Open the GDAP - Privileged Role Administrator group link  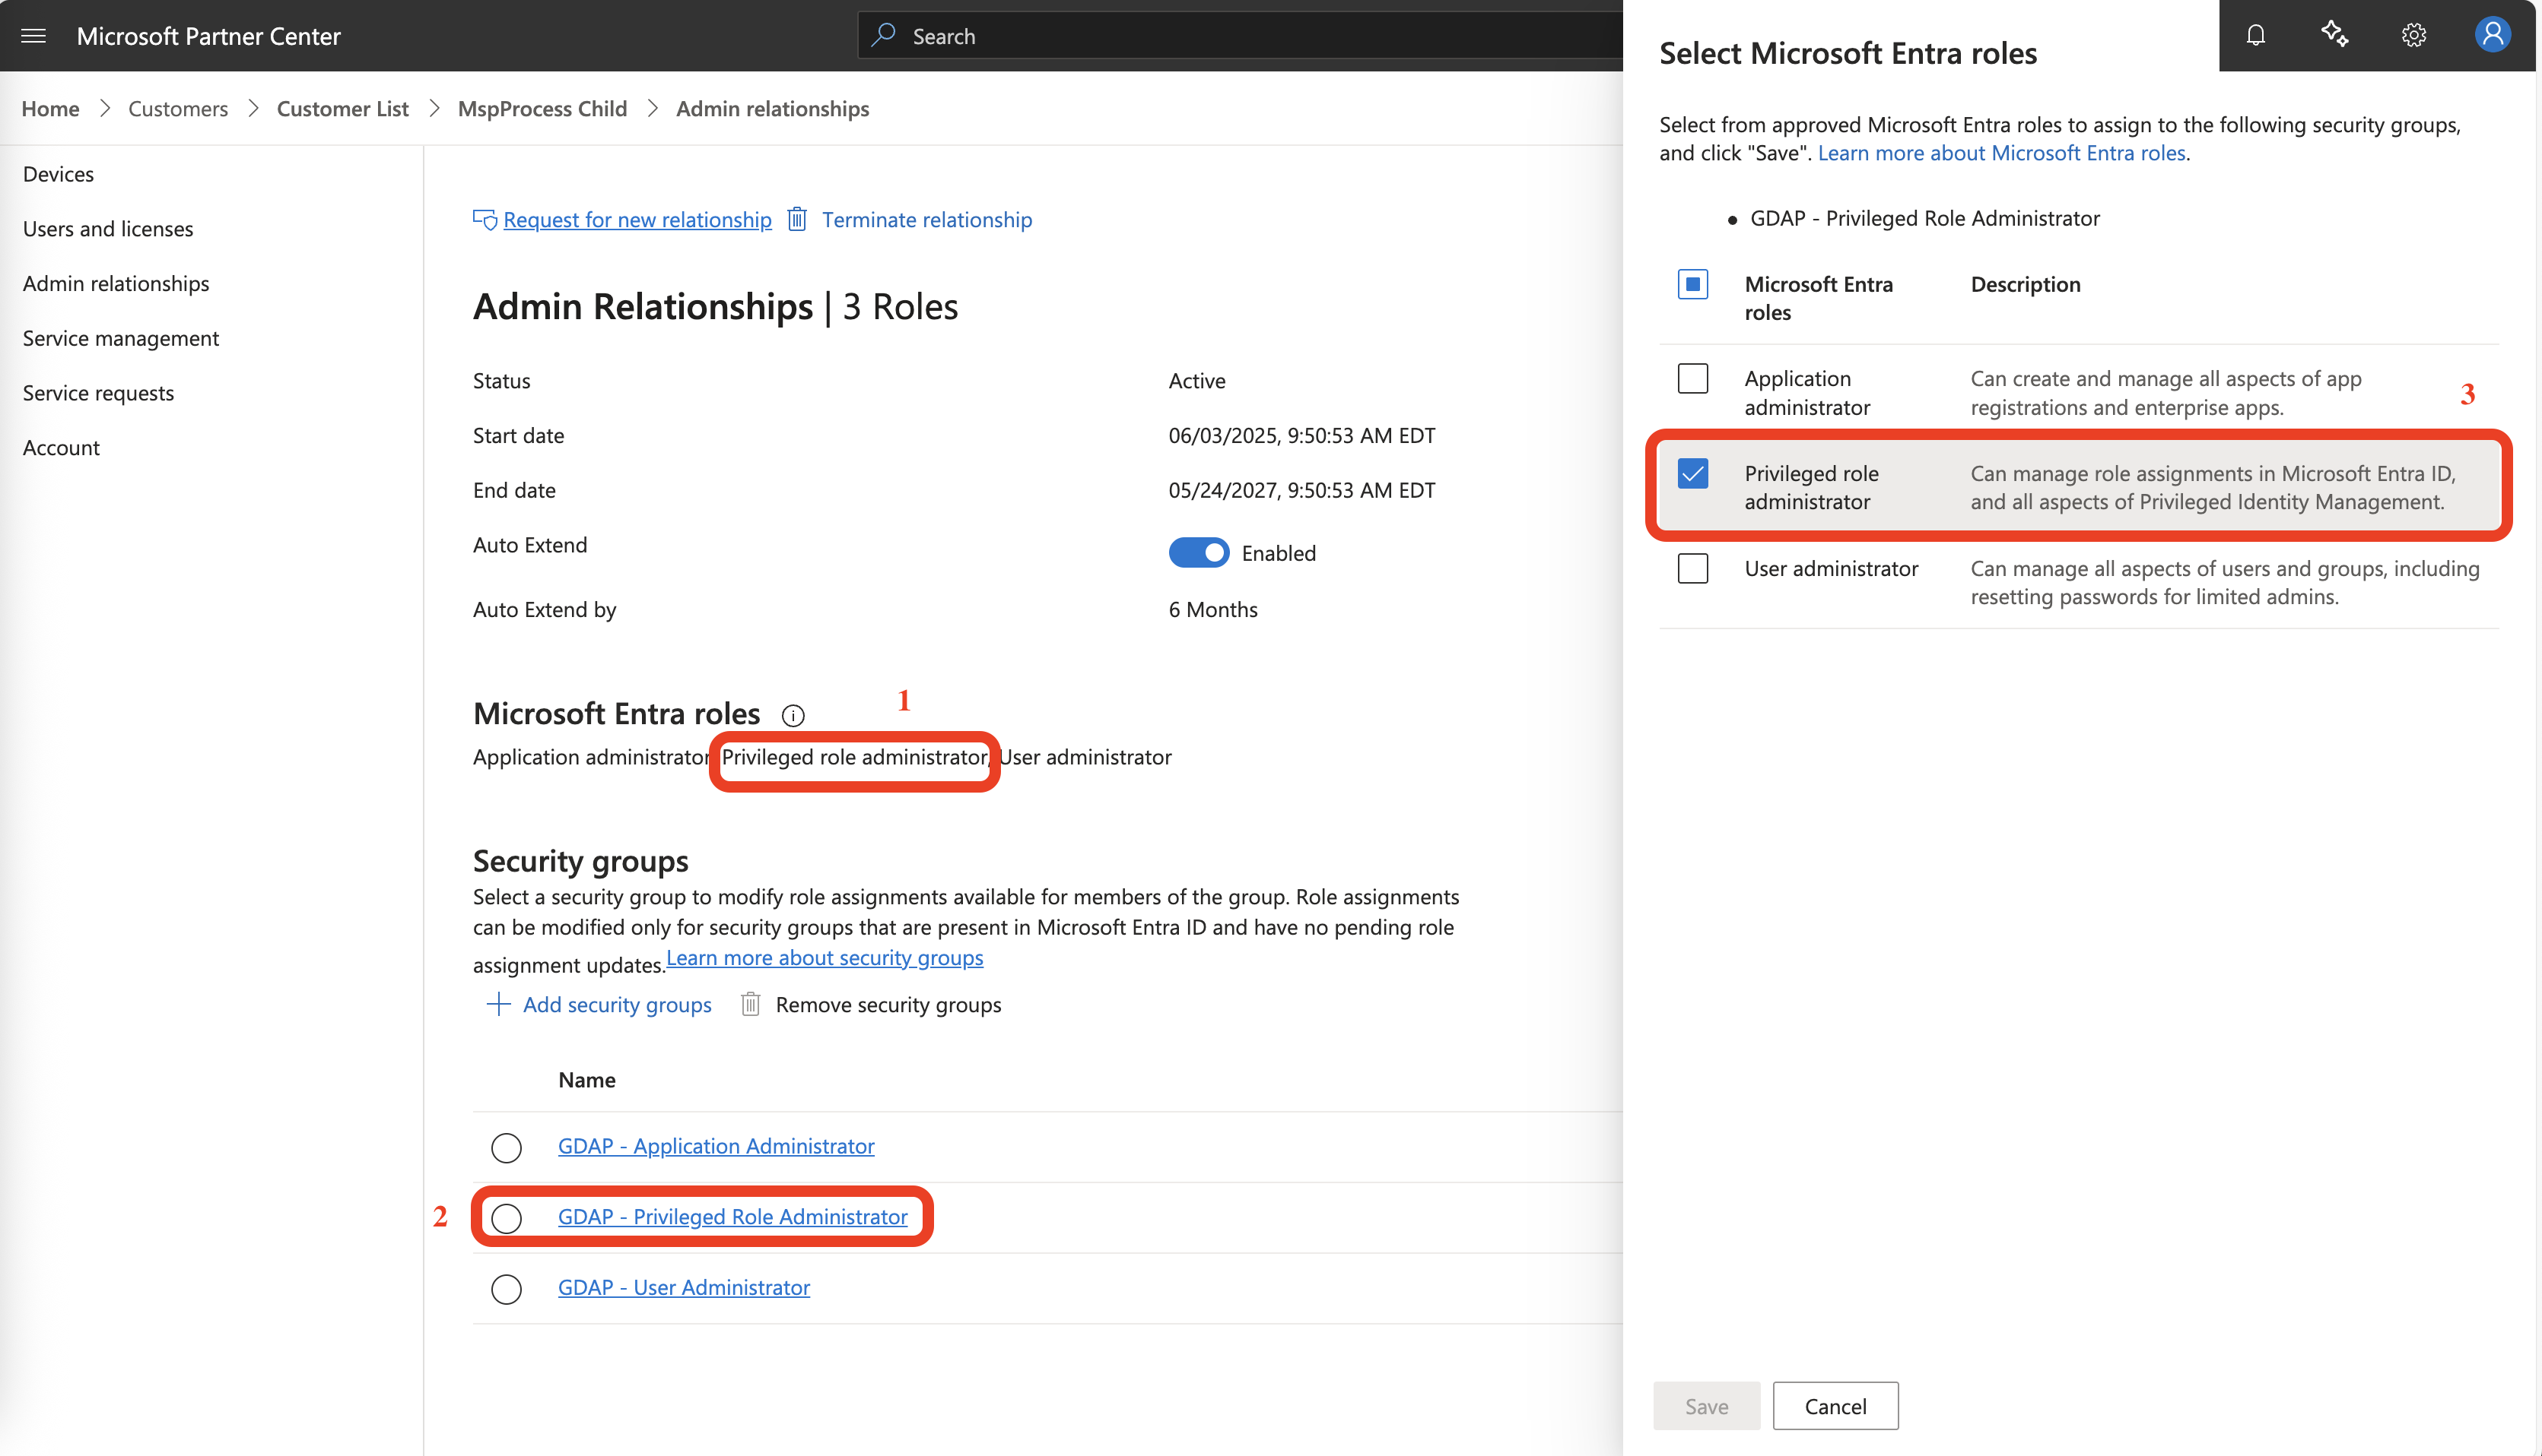click(732, 1217)
